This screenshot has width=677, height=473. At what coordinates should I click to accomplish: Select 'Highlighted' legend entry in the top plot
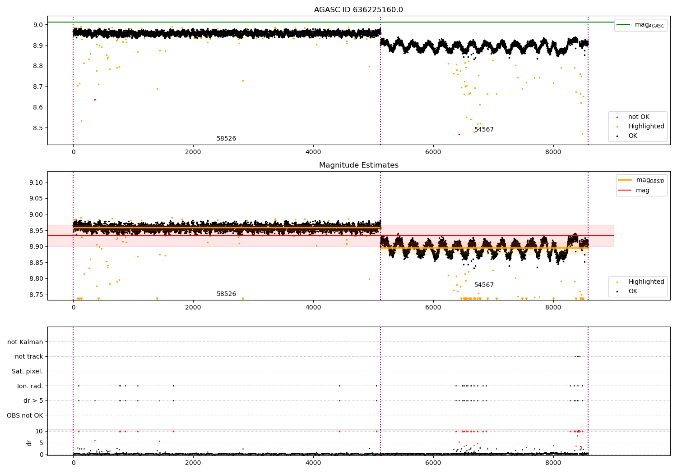coord(646,126)
